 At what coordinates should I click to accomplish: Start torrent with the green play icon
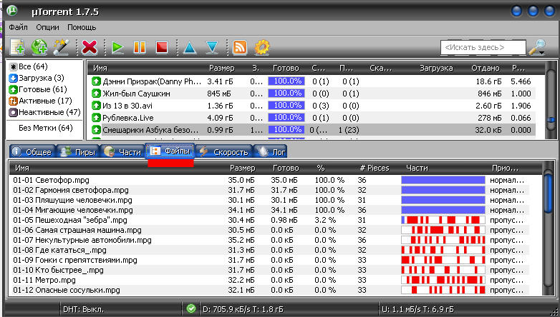117,47
